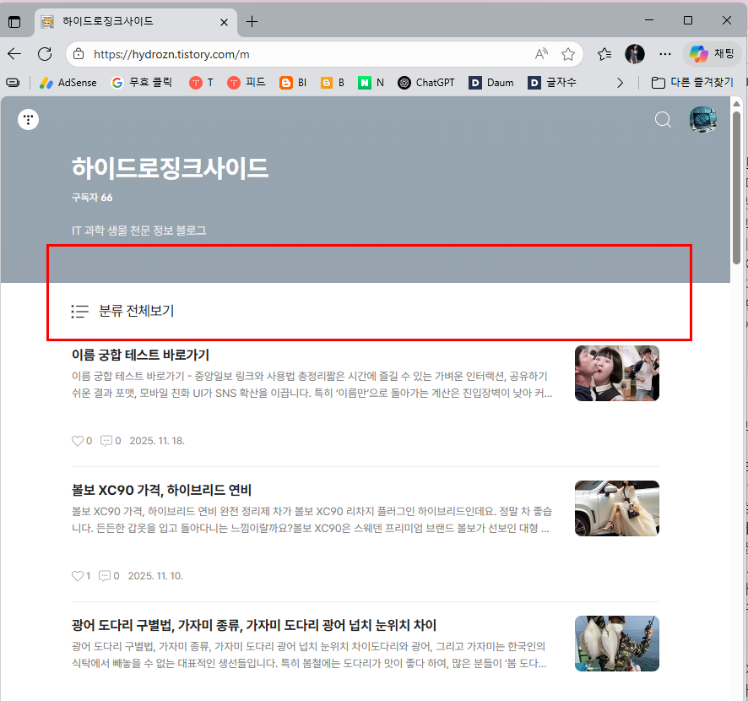Click the blog search magnifier icon

(x=663, y=119)
